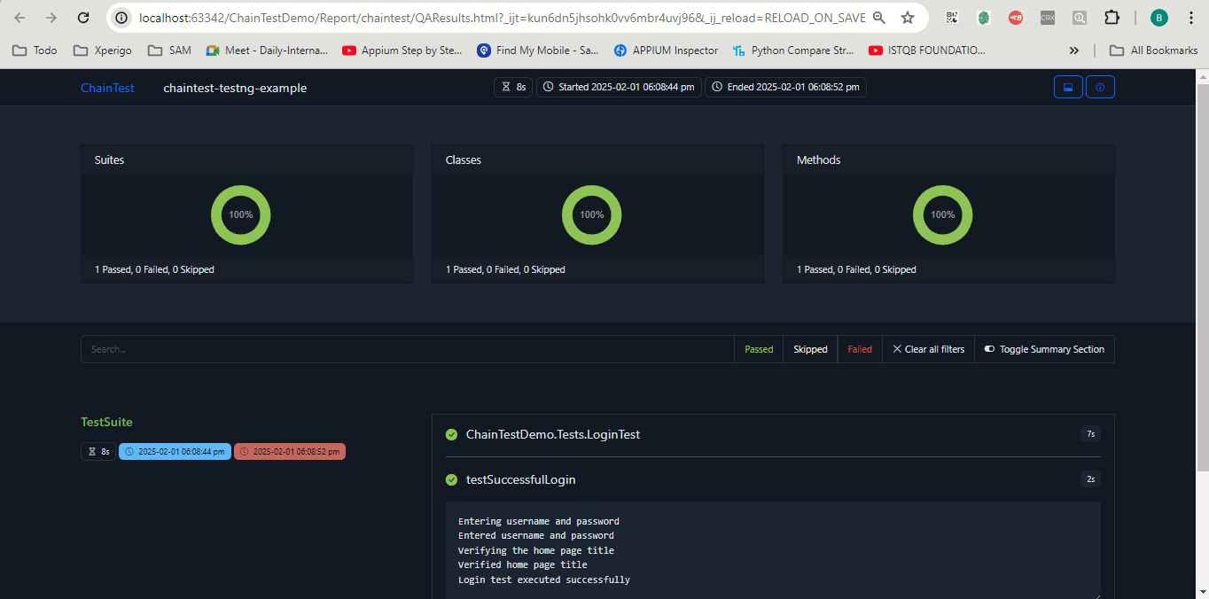Open the All Bookmarks folder
The height and width of the screenshot is (599, 1209).
click(1154, 51)
